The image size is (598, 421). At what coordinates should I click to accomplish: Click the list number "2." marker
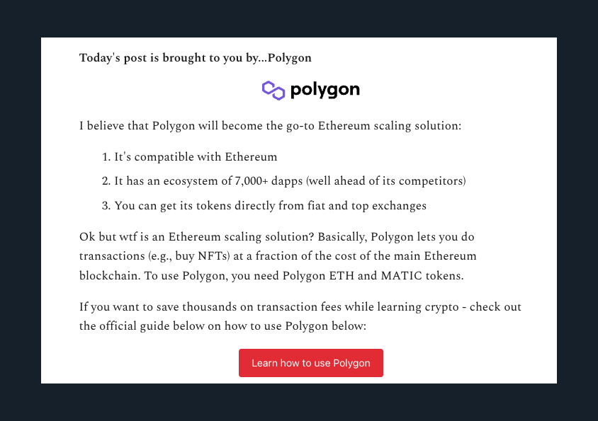pyautogui.click(x=106, y=181)
